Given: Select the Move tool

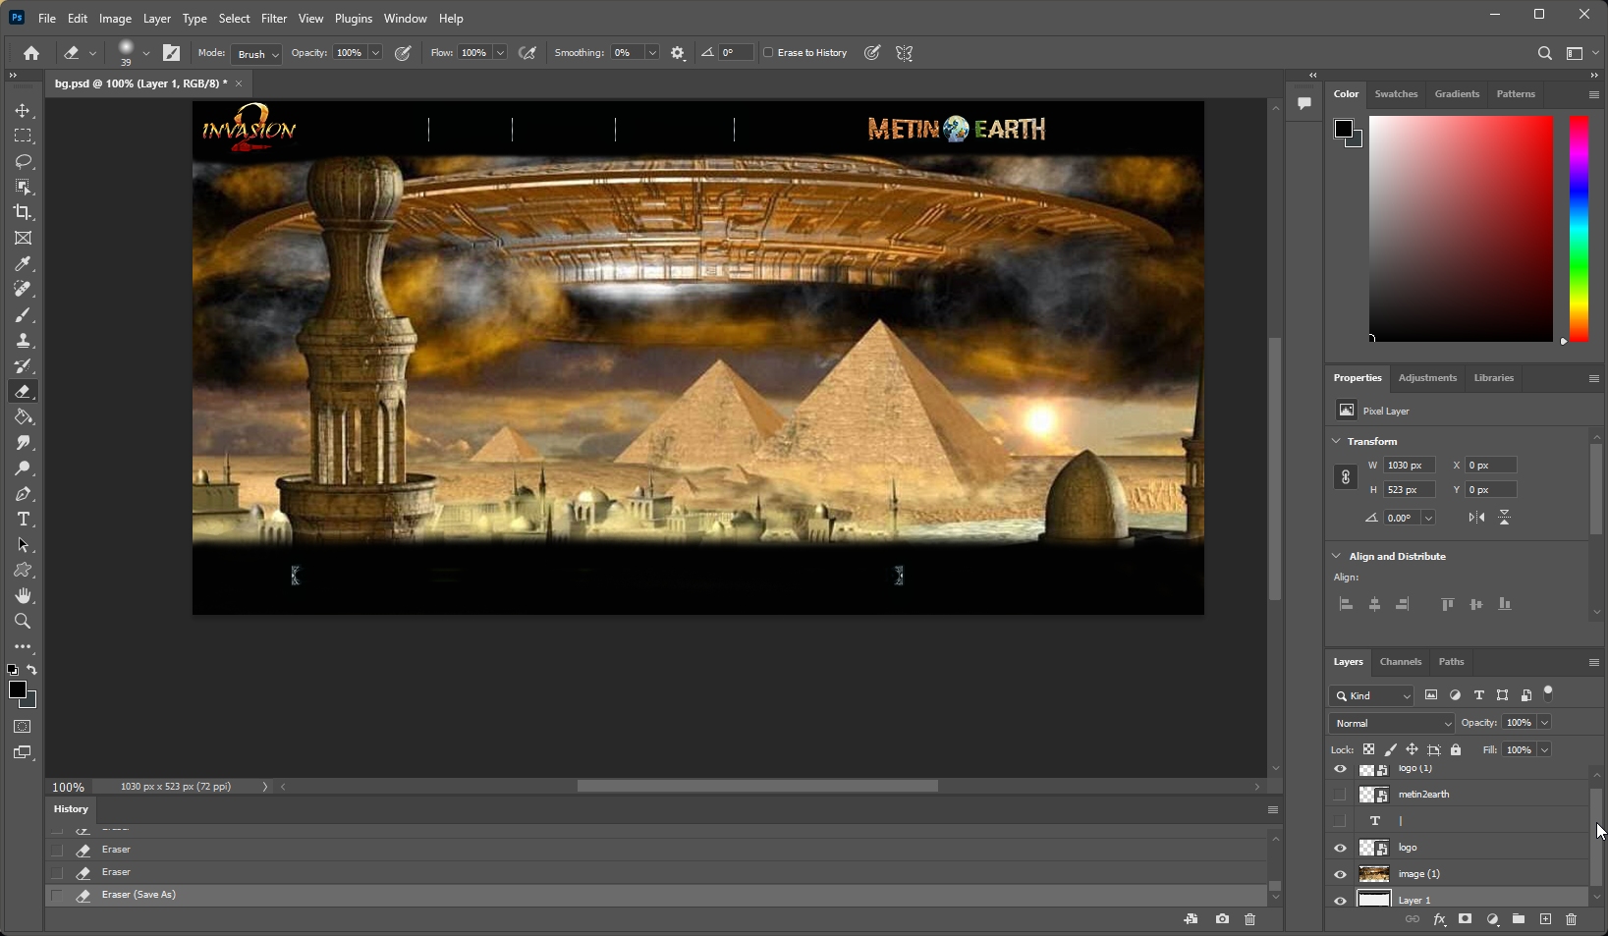Looking at the screenshot, I should pyautogui.click(x=23, y=111).
